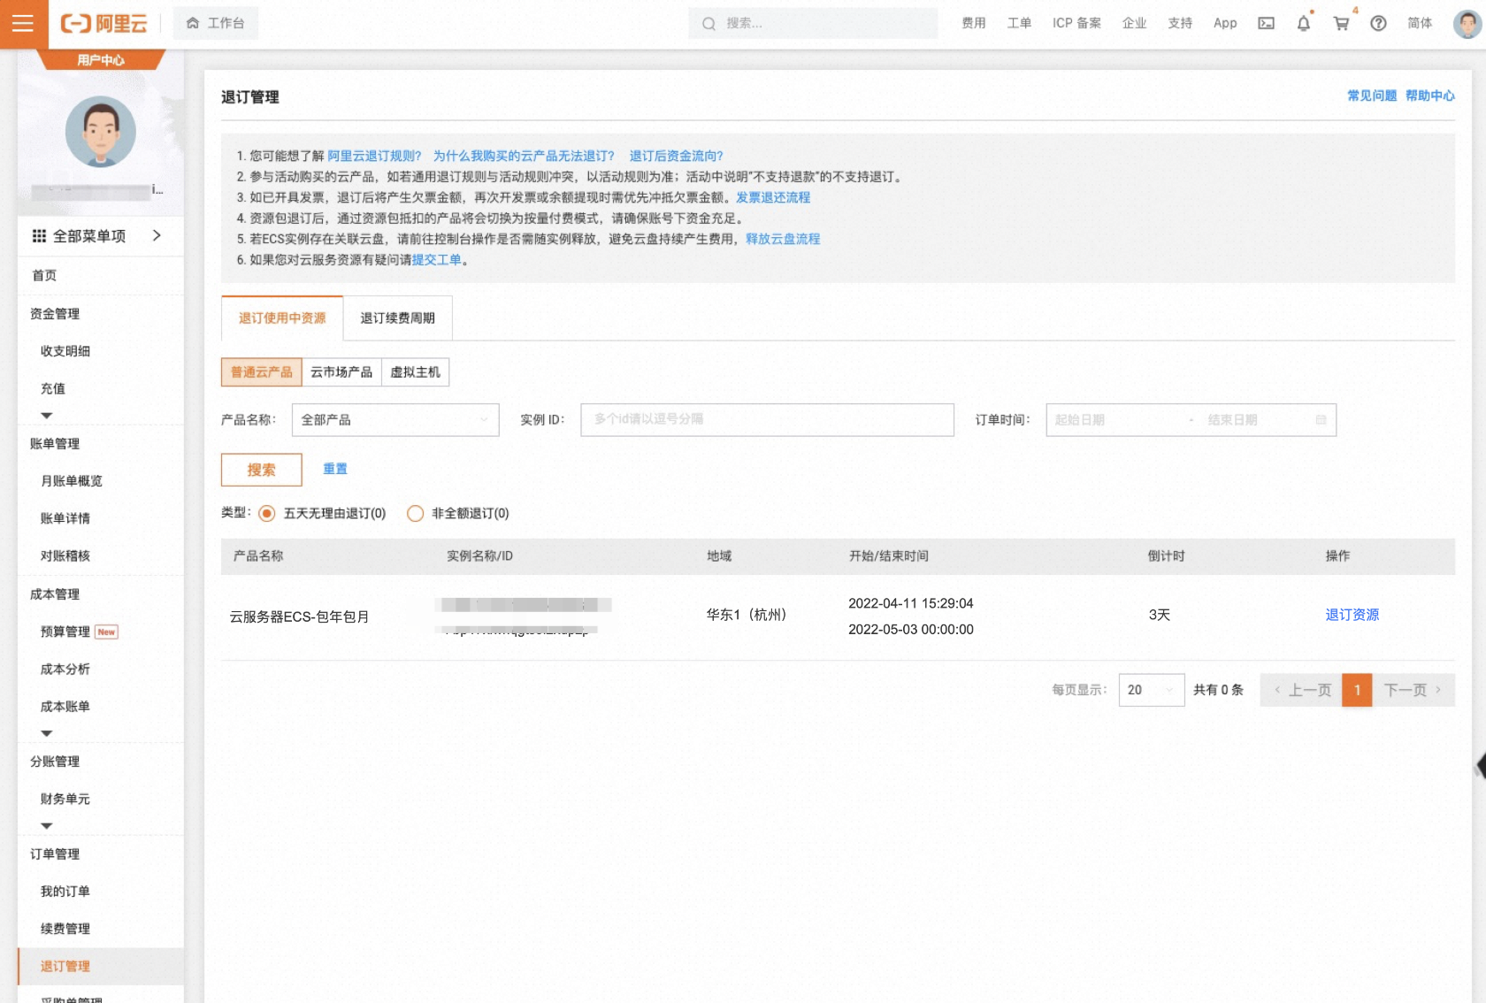The width and height of the screenshot is (1486, 1003).
Task: Click the home icon beside 工作台
Action: pos(193,23)
